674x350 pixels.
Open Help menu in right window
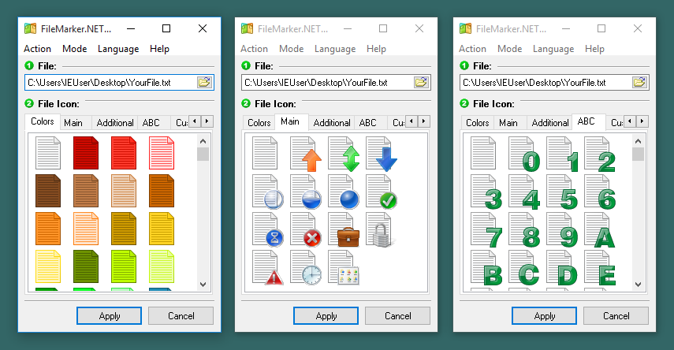coord(594,49)
